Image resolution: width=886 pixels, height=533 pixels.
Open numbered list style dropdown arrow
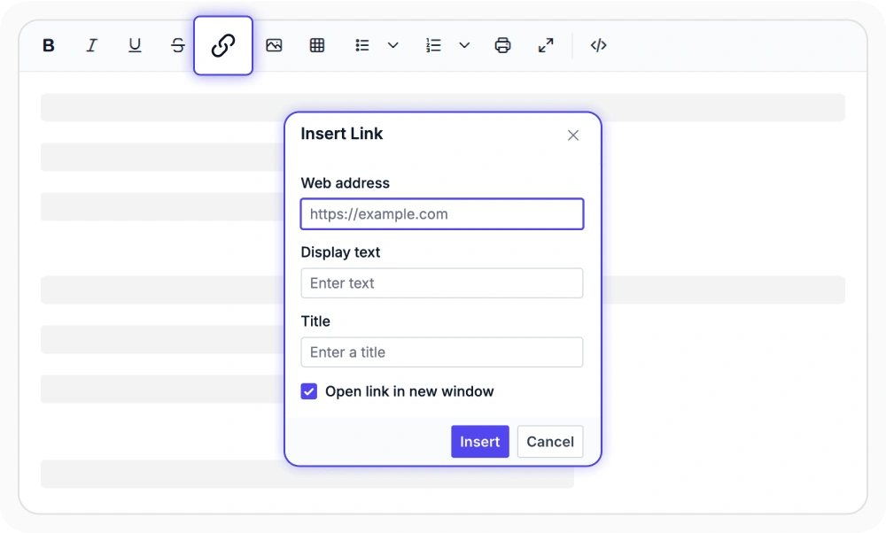tap(464, 45)
